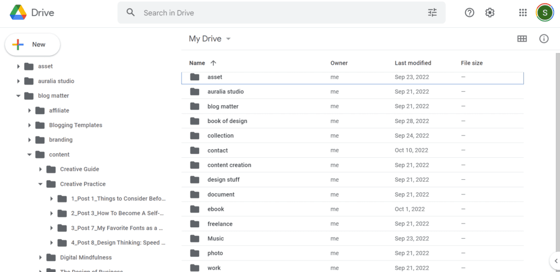The width and height of the screenshot is (560, 272).
Task: Open the Help question mark icon
Action: 469,13
